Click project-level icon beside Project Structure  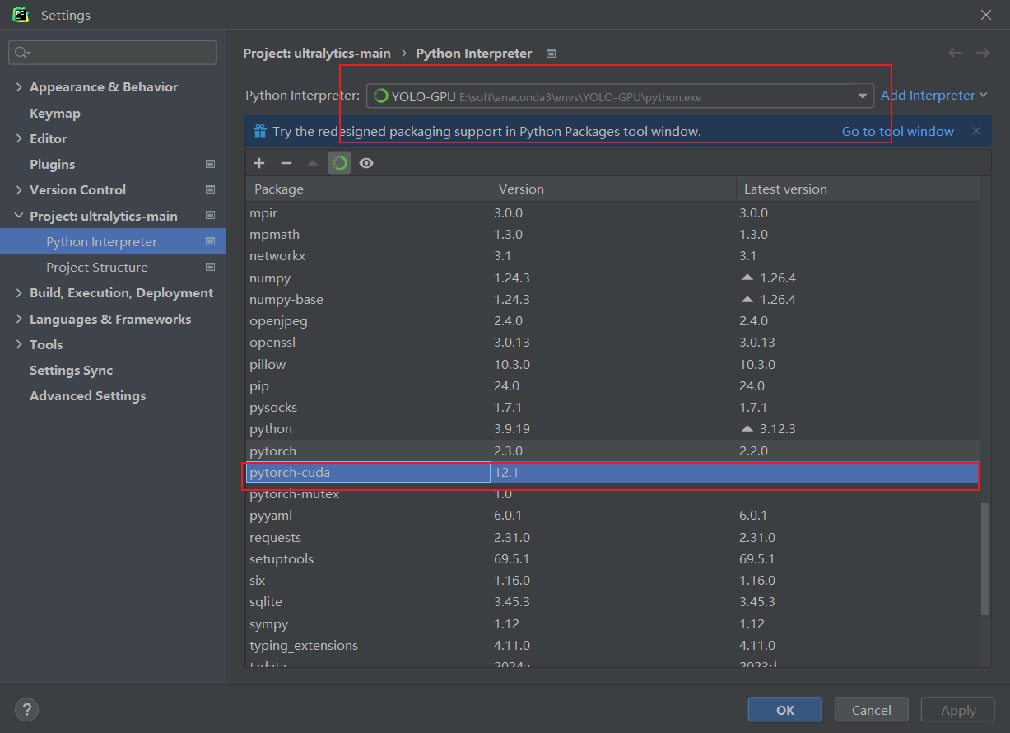tap(210, 267)
